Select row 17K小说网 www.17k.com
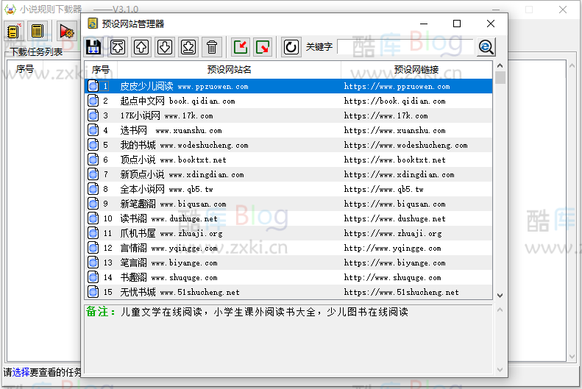 pos(288,115)
